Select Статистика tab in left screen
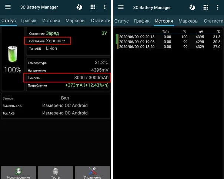This screenshot has height=179, width=224. [101, 21]
